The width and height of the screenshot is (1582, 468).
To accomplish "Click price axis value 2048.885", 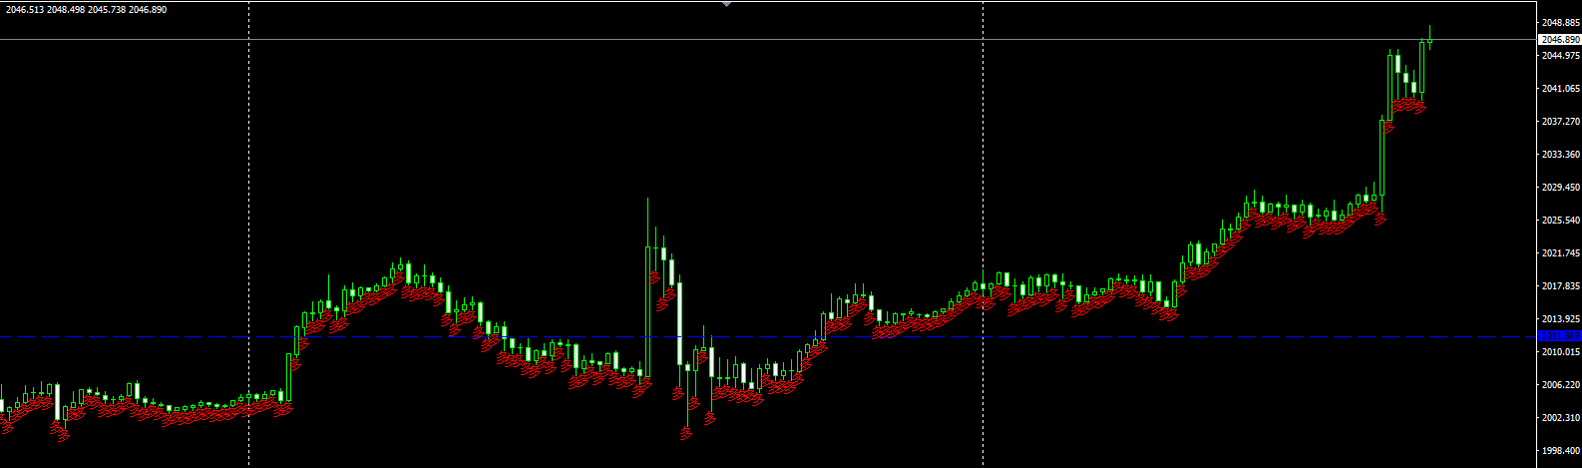I will click(x=1561, y=23).
